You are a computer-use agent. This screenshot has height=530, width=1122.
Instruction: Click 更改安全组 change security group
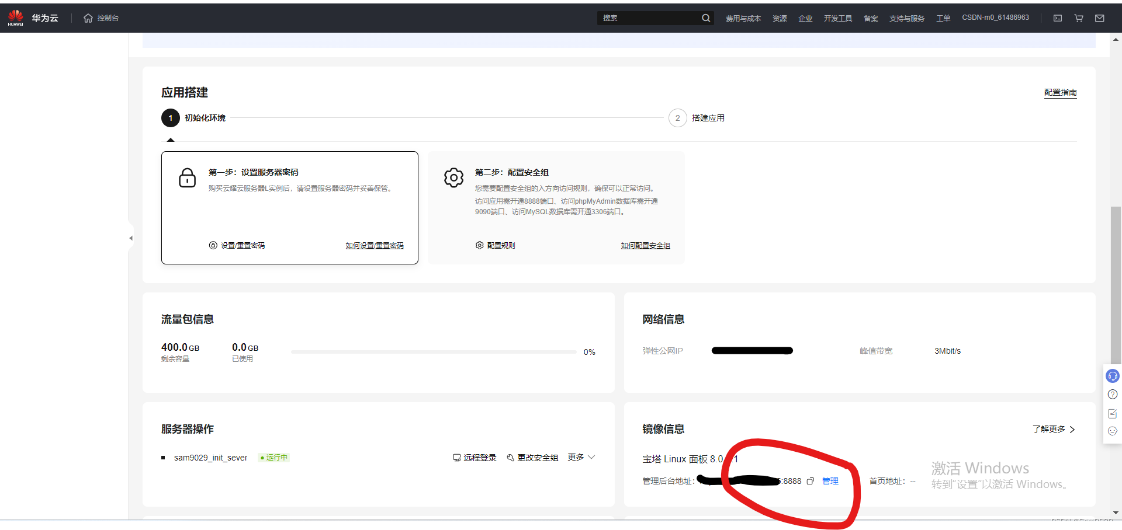pos(532,458)
